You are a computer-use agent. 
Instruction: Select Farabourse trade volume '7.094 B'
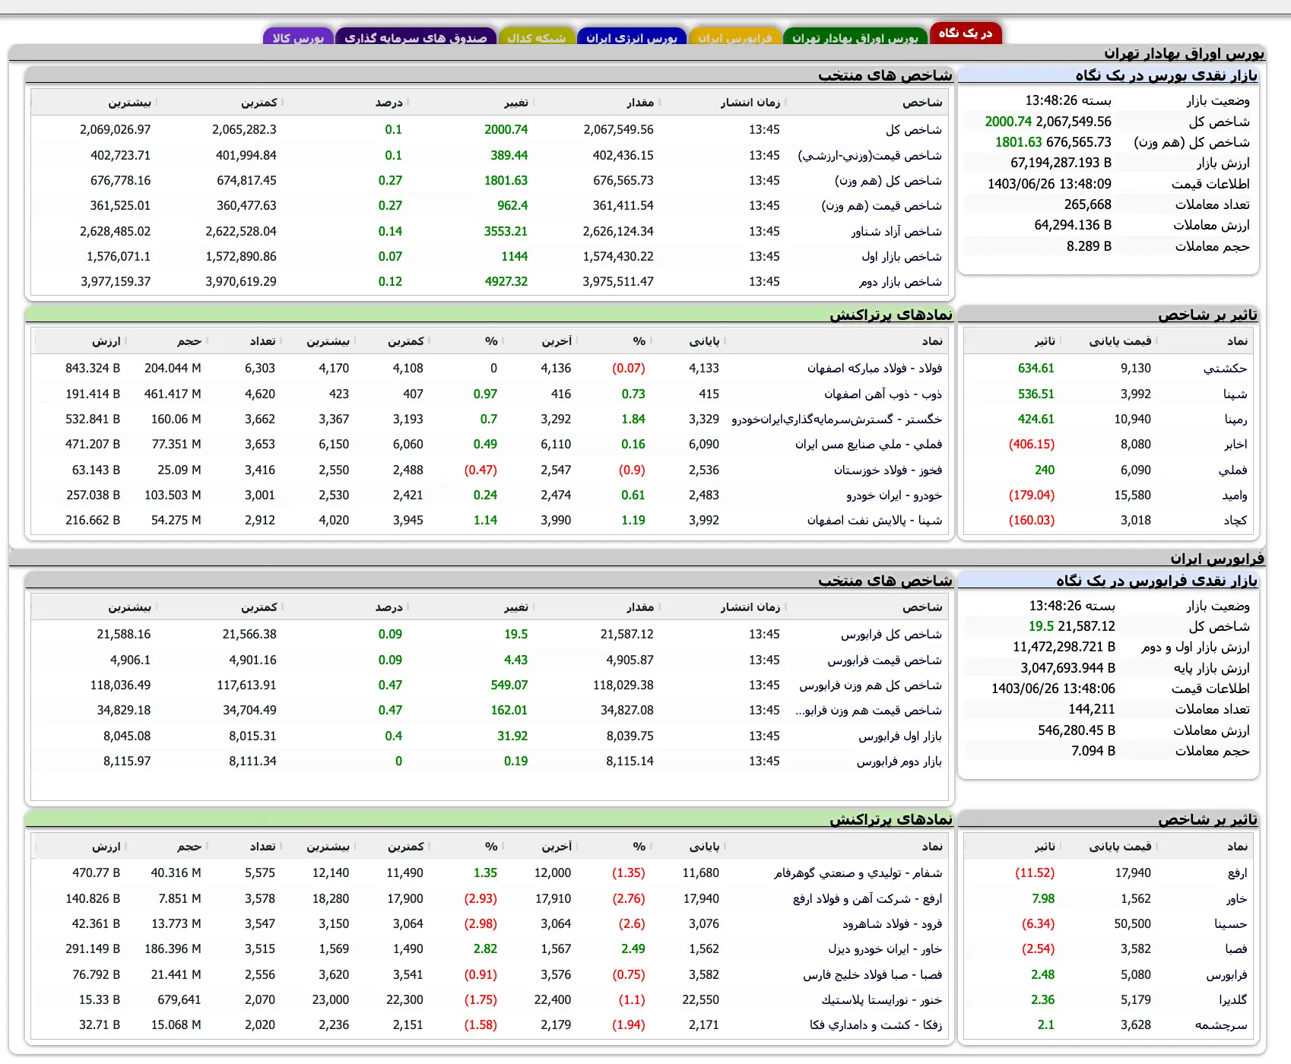1093,752
